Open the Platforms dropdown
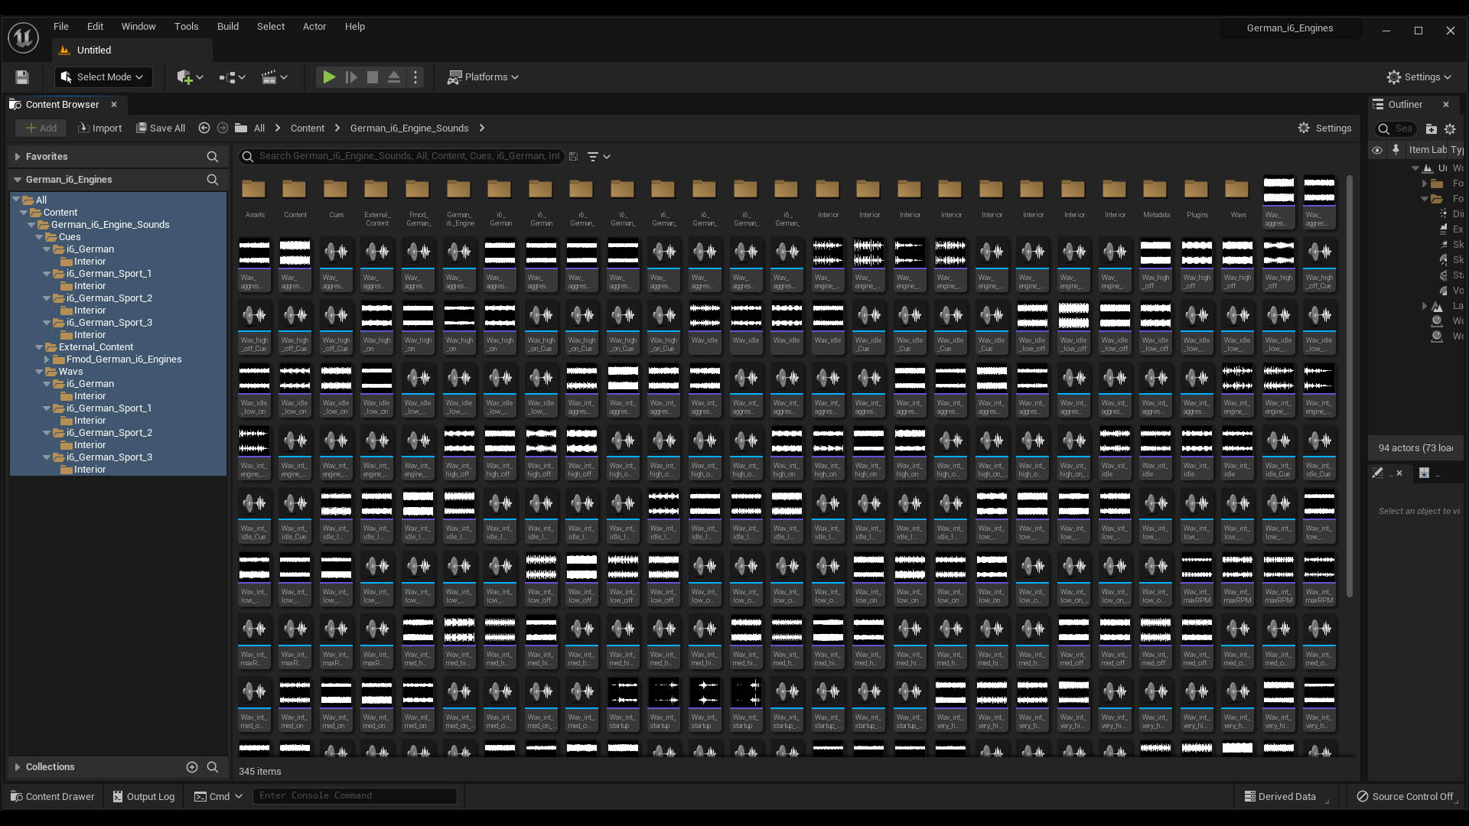This screenshot has height=826, width=1469. (484, 77)
